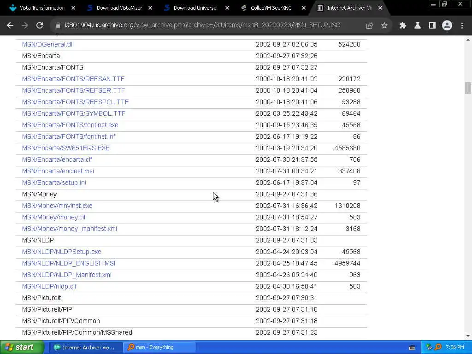Click the MSN/Encarta folder row text

click(x=41, y=56)
